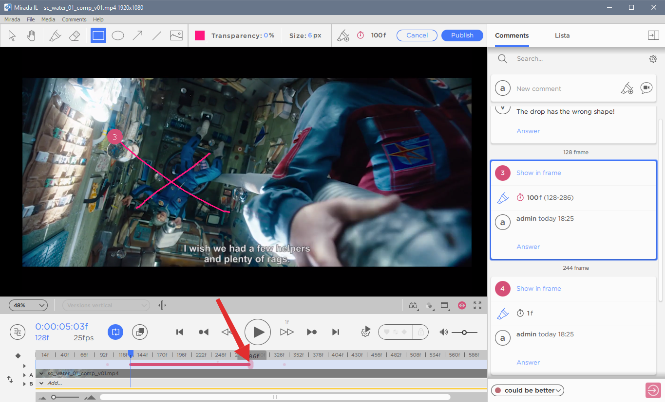Click the New comment input field
Image resolution: width=665 pixels, height=402 pixels.
click(565, 88)
